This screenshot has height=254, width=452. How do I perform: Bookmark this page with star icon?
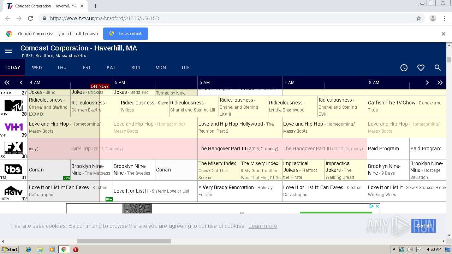419,18
